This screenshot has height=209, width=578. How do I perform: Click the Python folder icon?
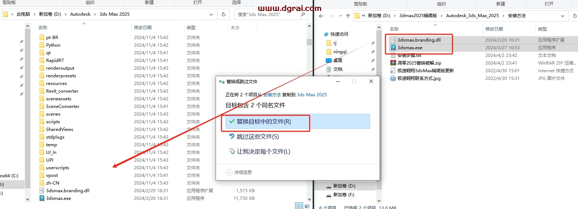[42, 45]
